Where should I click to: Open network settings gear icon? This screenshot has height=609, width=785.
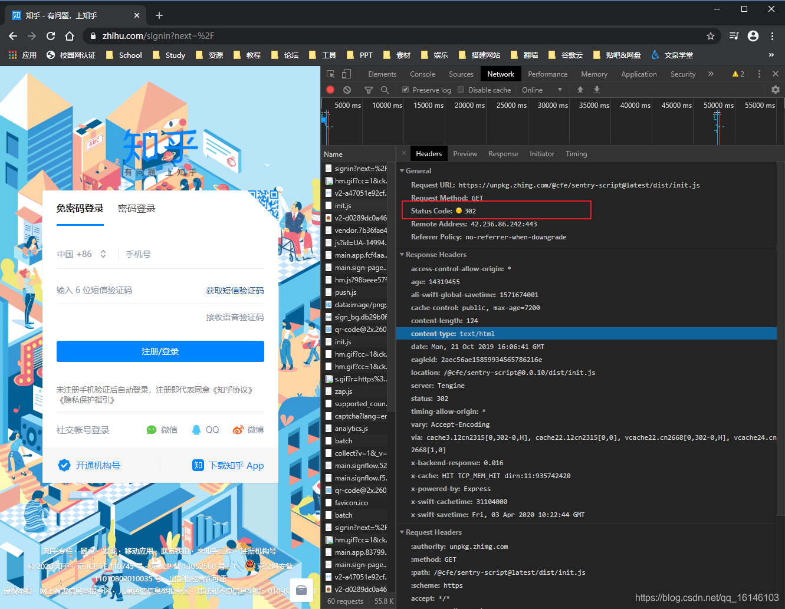(x=776, y=90)
